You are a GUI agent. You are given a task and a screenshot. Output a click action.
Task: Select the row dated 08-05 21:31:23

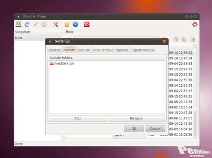tap(180, 102)
